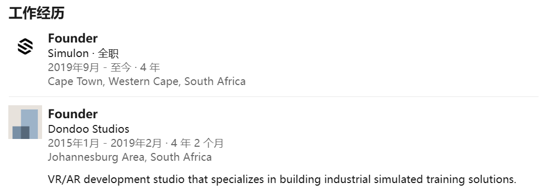Click the 2019年9月 start date text
Image resolution: width=551 pixels, height=196 pixels.
click(x=73, y=67)
